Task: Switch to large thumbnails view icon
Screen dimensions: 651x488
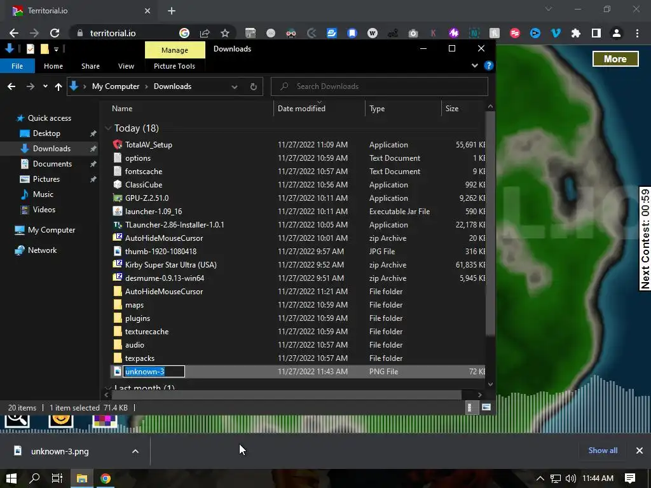Action: click(x=486, y=407)
